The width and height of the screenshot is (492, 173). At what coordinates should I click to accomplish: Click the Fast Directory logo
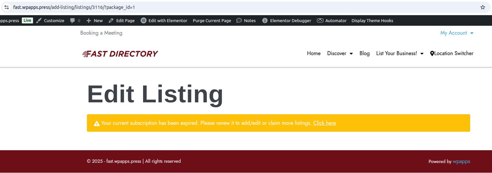coord(120,53)
